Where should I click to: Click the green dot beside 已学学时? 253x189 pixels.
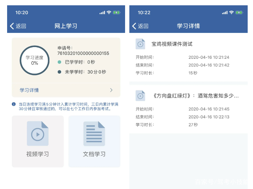(59, 62)
